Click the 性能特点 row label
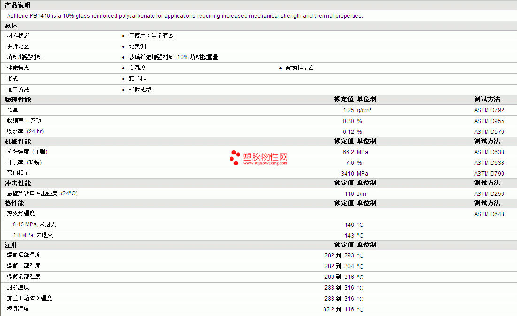The width and height of the screenshot is (517, 316). tap(18, 68)
